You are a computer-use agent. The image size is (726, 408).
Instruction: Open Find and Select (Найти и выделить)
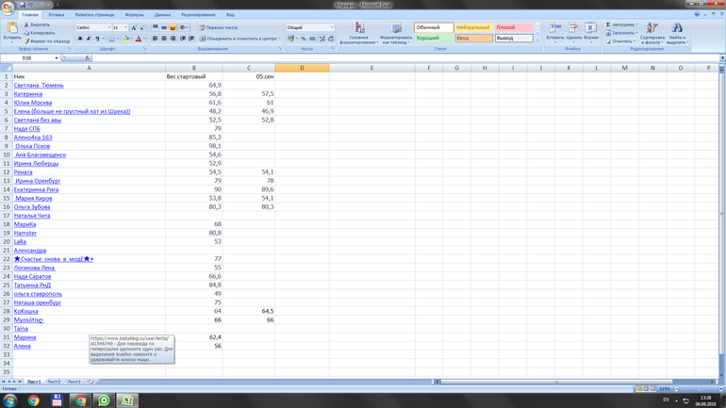pyautogui.click(x=677, y=34)
